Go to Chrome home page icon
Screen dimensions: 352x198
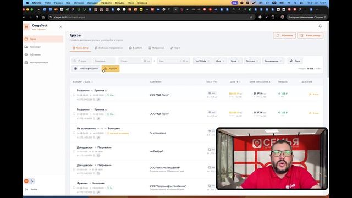(43, 17)
